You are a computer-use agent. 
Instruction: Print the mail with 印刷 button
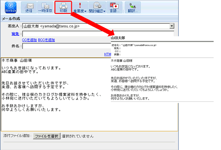tap(63, 7)
